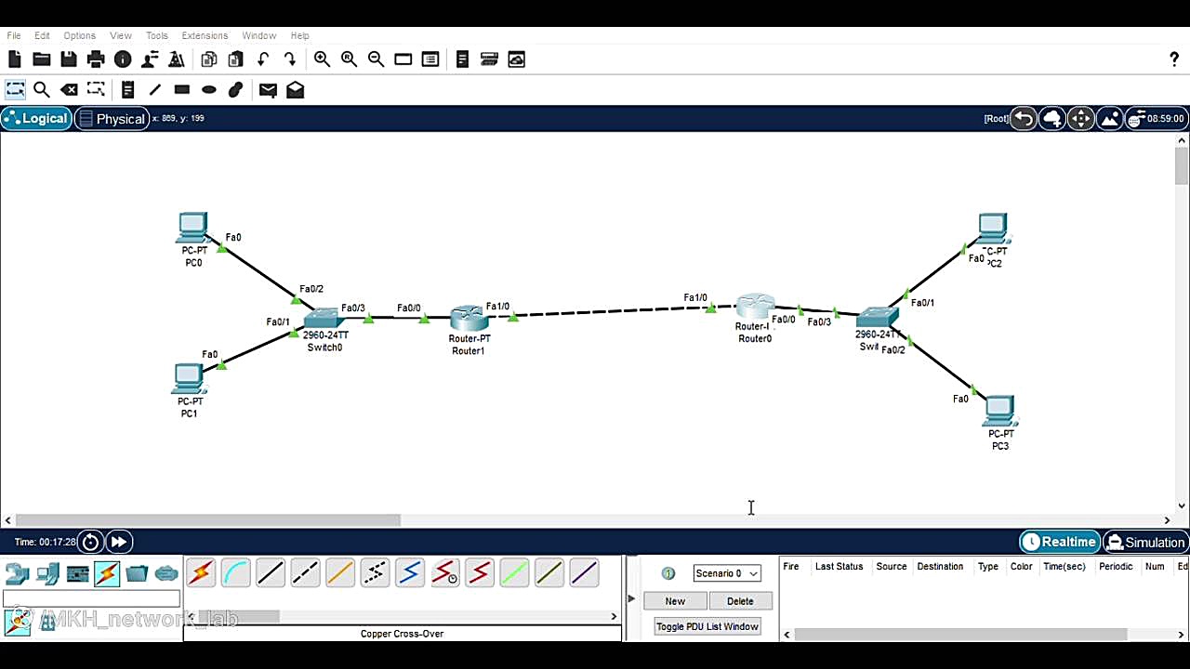Switch to Realtime mode
Viewport: 1190px width, 669px height.
[1059, 542]
